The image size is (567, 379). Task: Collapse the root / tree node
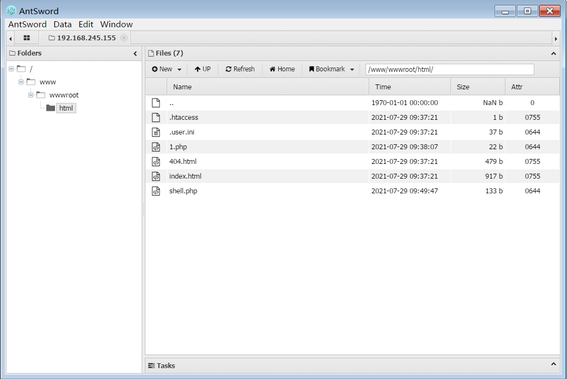[x=11, y=69]
